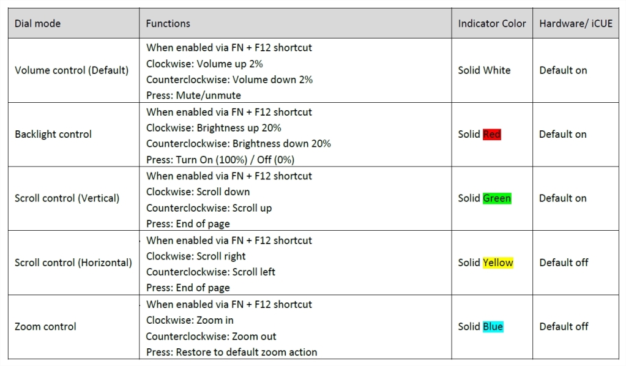Viewport: 626px width, 366px height.
Task: Select the "Volume control (Default)" cell
Action: (72, 70)
